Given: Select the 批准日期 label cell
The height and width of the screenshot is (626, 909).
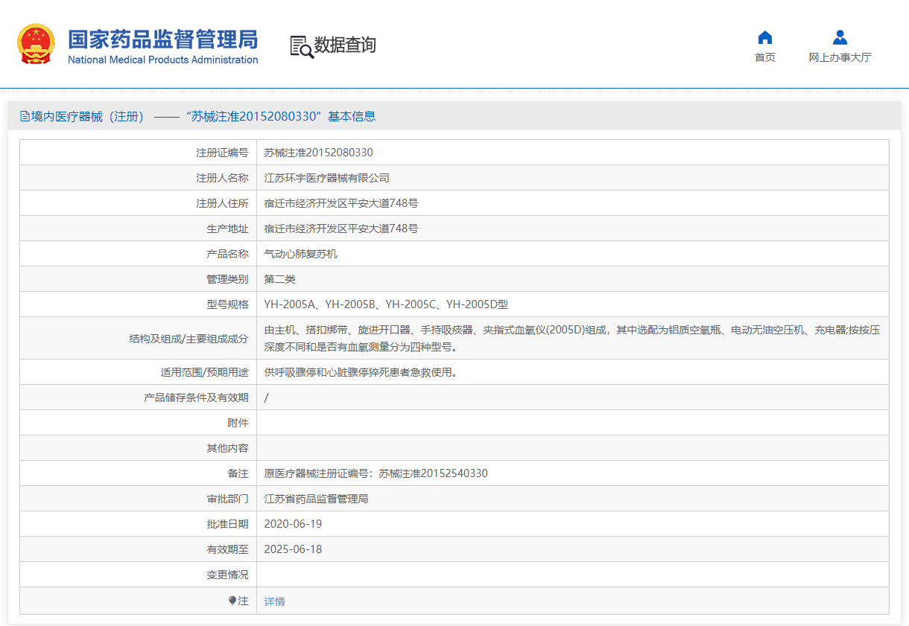Looking at the screenshot, I should click(138, 524).
